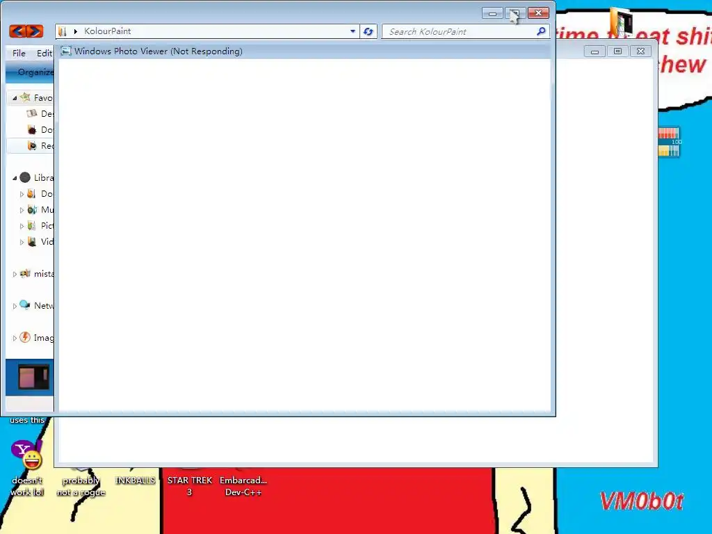This screenshot has width=712, height=534.
Task: Expand the mista user folder node
Action: pos(15,274)
